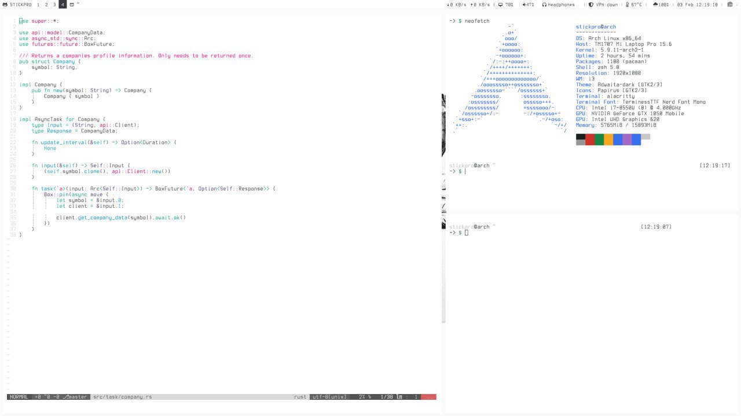Viewport: 741px width, 416px height.
Task: Click the OS: Arch Linux x86_64 line
Action: tap(608, 38)
